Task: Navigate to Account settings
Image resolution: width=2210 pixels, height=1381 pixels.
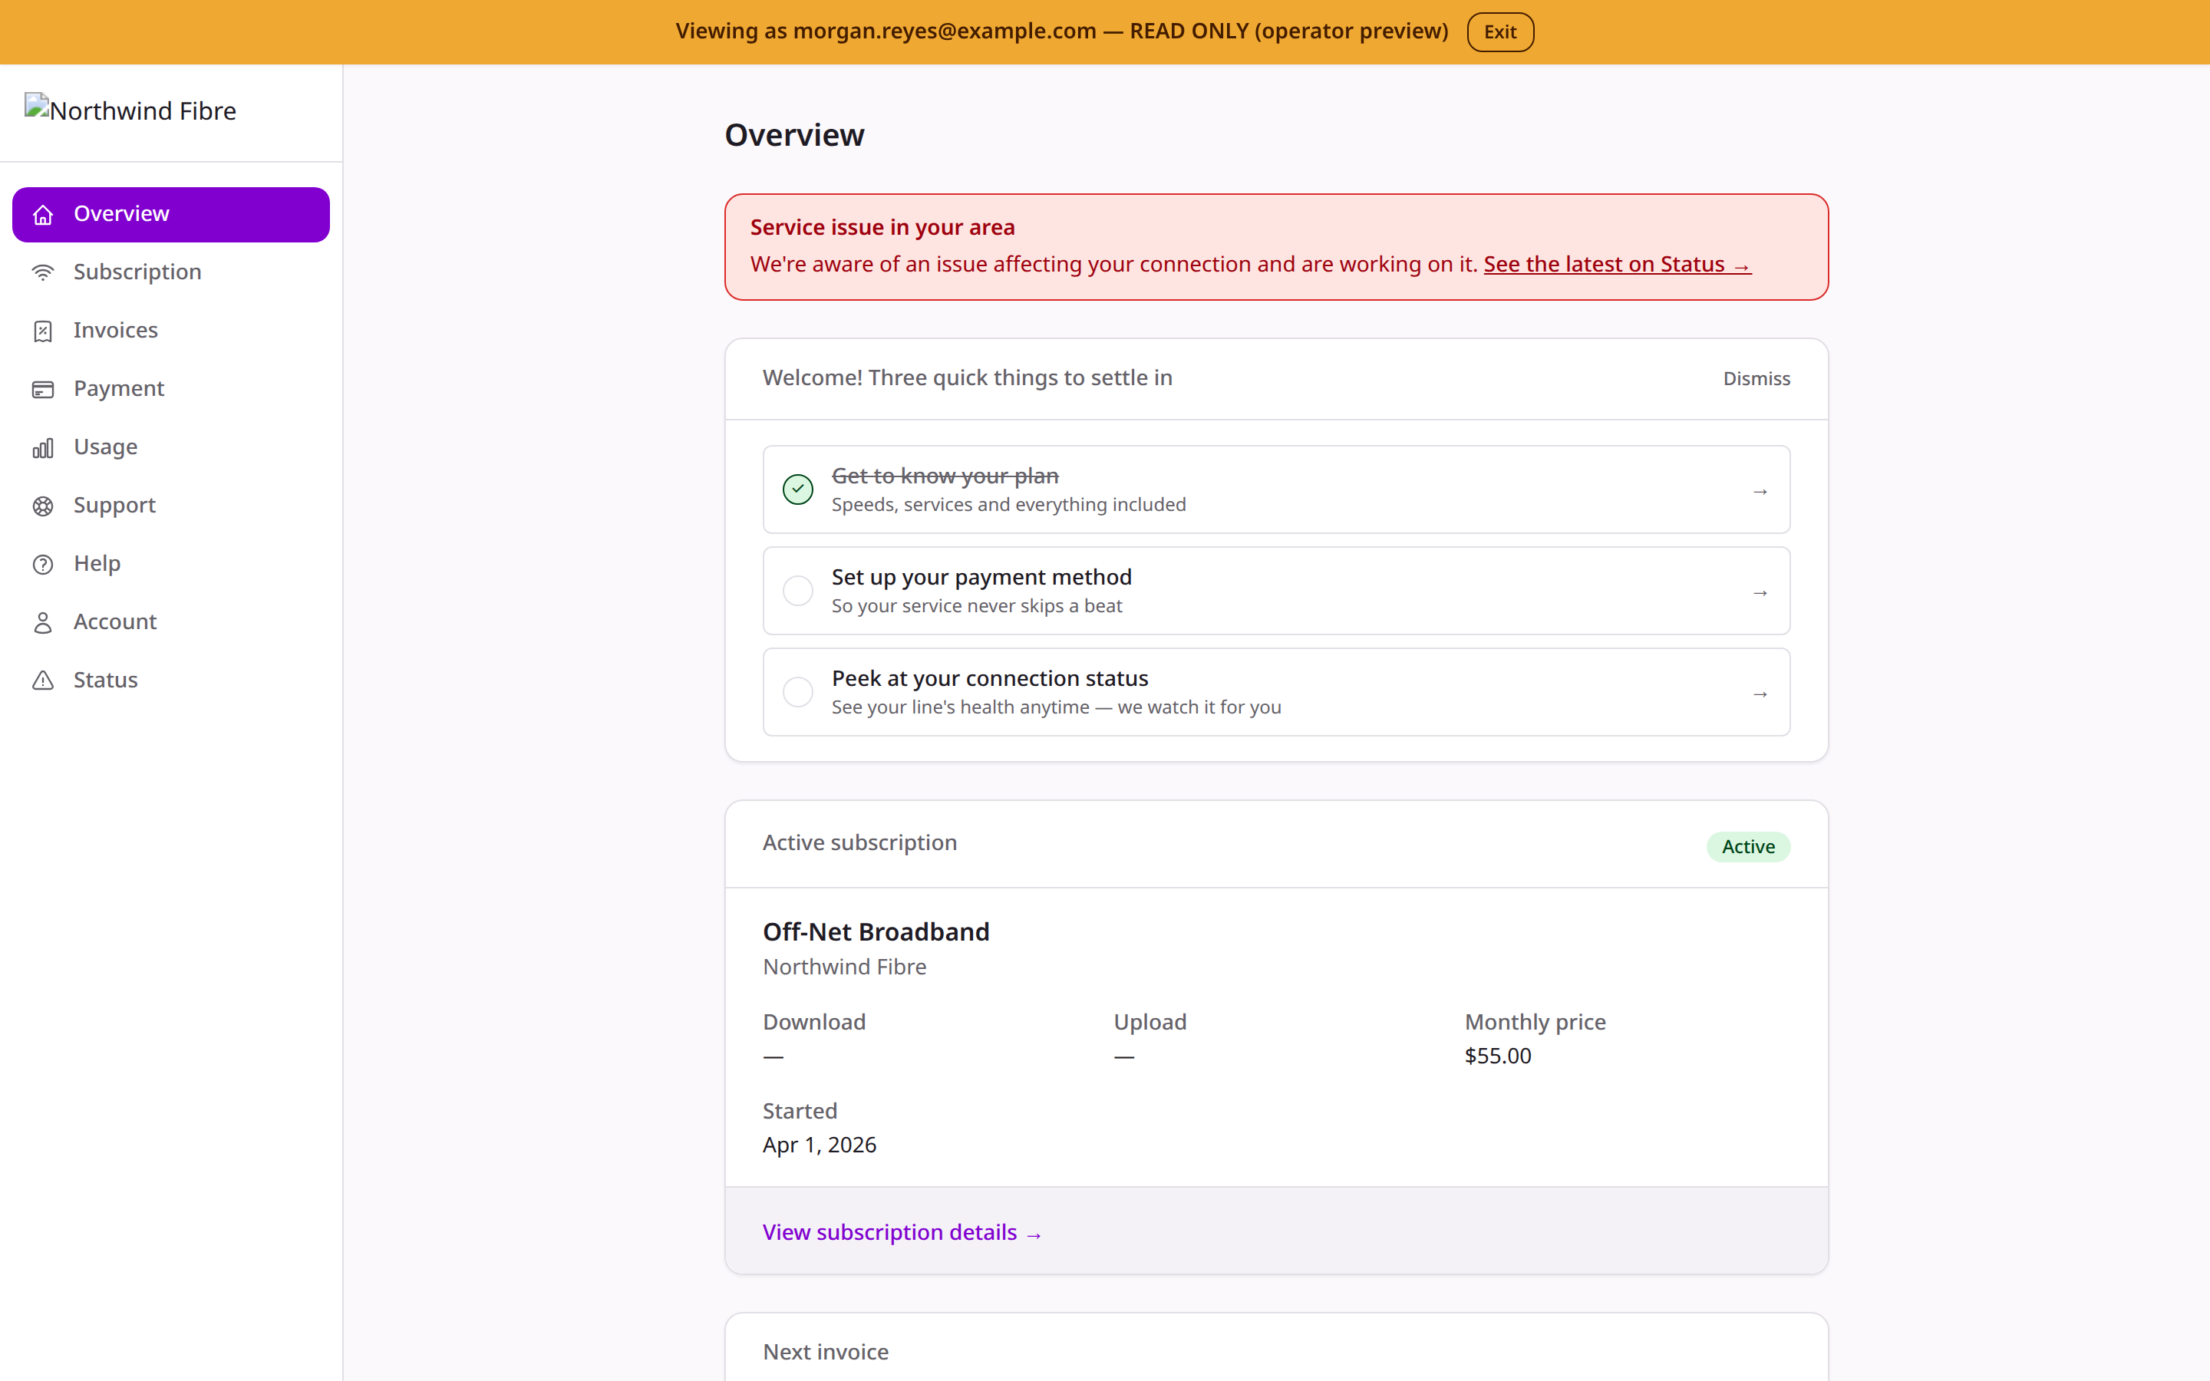Action: (171, 622)
